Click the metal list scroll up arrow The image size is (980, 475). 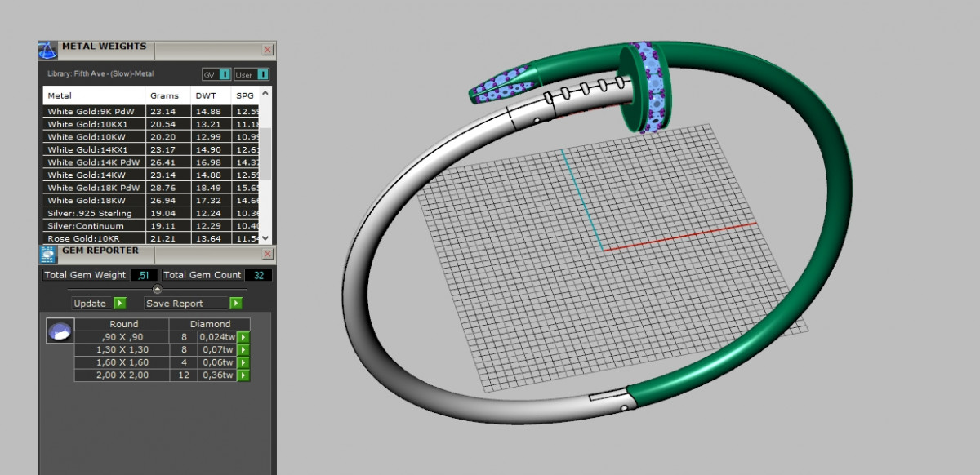(x=266, y=93)
